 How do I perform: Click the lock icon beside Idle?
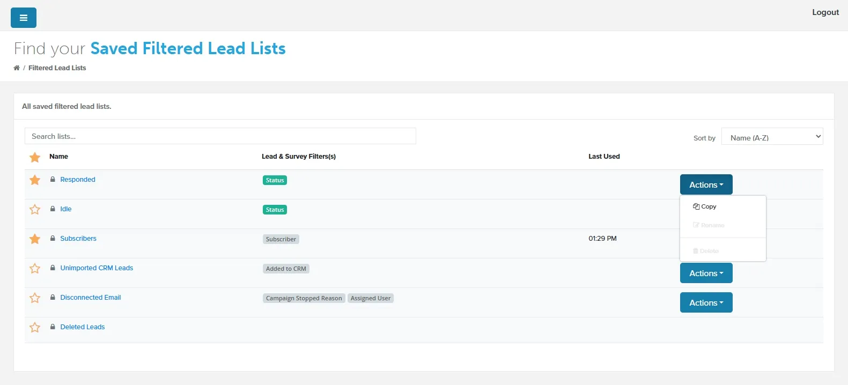[53, 209]
